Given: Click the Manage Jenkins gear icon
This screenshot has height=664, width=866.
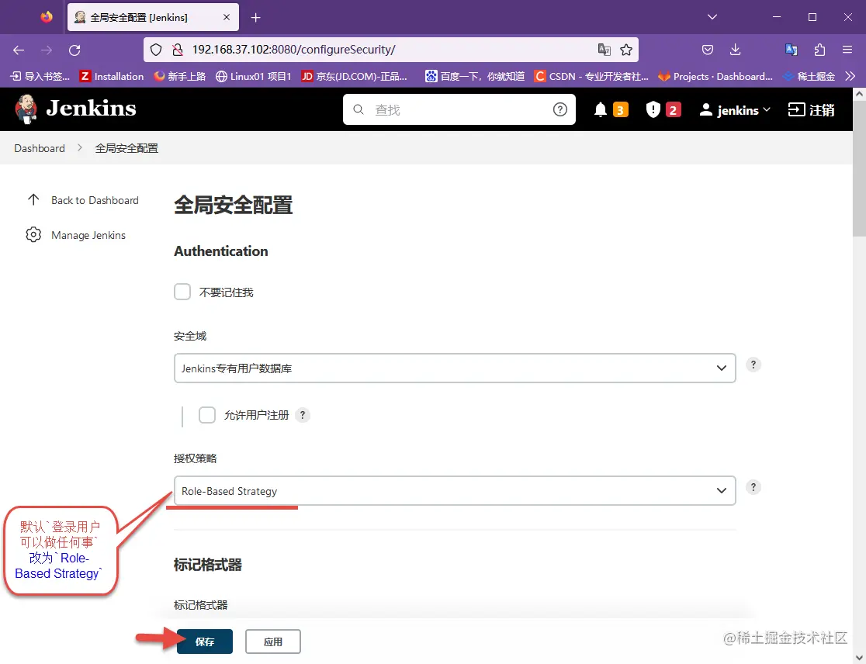Looking at the screenshot, I should point(33,234).
